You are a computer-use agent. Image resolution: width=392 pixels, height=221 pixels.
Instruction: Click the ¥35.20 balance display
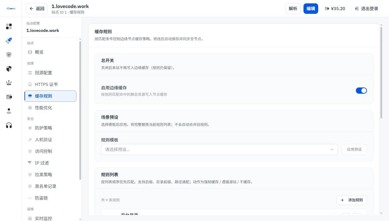coord(335,9)
